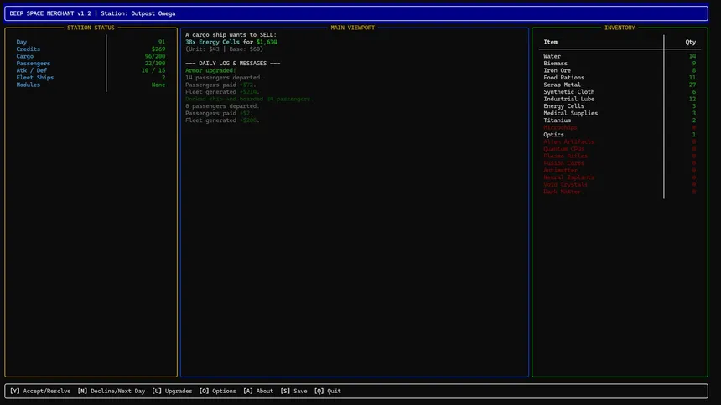Select Scrap Metal in the inventory
Viewport: 721px width, 405px height.
(562, 85)
